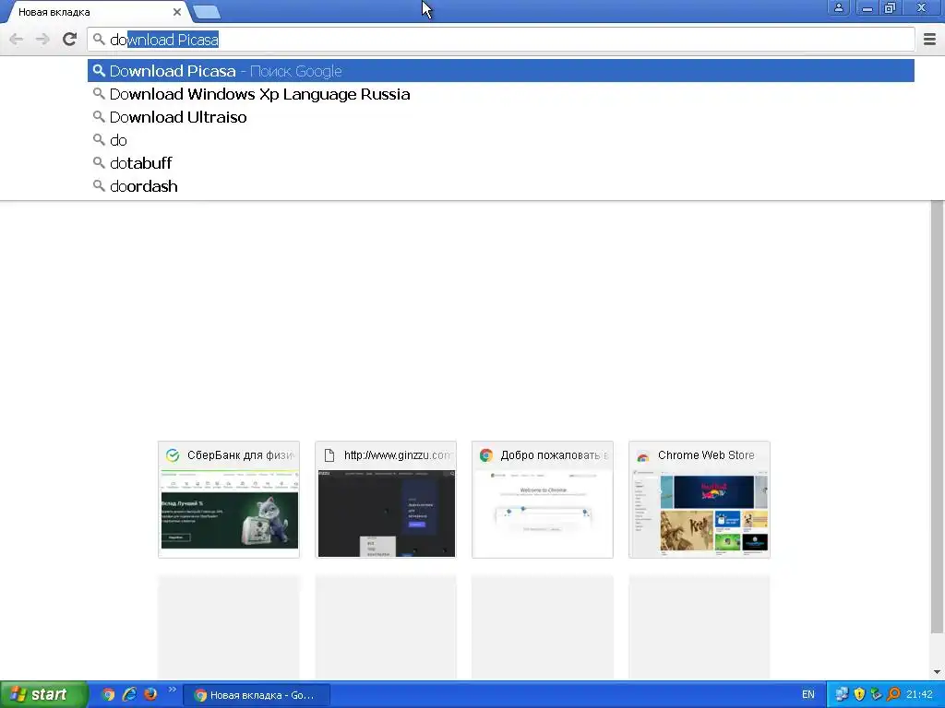Click the СберБанк favicon in tile header
945x708 pixels.
tap(173, 455)
